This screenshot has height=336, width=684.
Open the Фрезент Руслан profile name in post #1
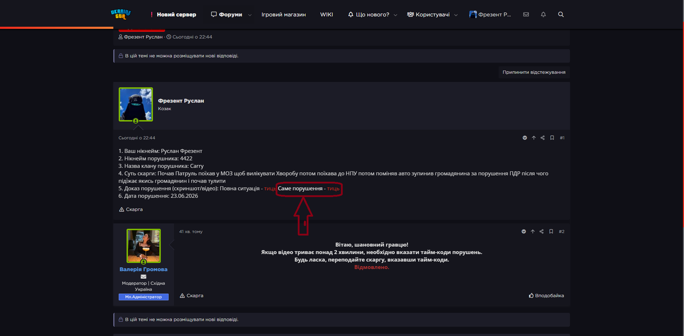tap(181, 100)
